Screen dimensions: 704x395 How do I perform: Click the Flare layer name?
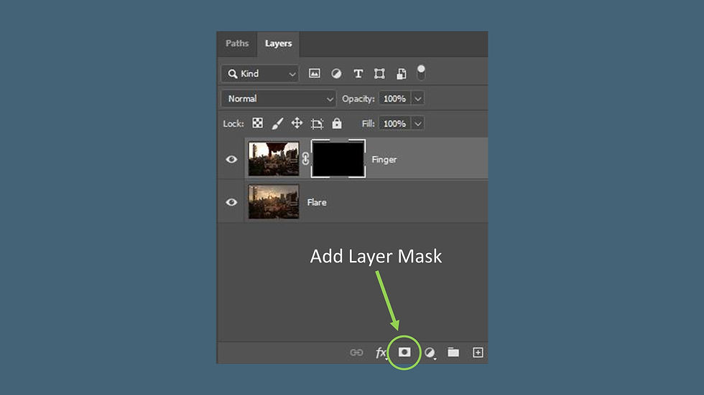[317, 202]
